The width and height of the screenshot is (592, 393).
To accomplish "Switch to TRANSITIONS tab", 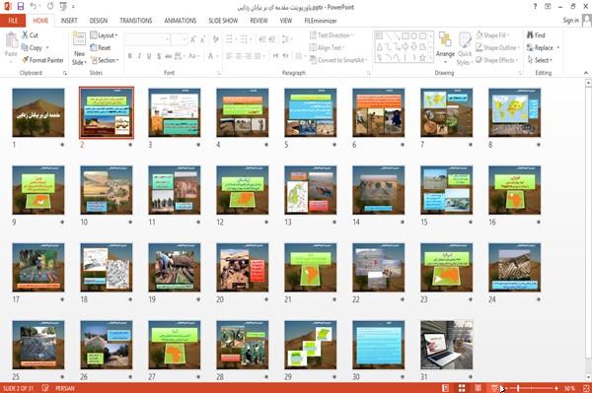I will coord(136,21).
